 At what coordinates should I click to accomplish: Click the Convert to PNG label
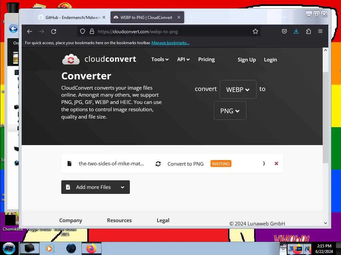point(185,164)
